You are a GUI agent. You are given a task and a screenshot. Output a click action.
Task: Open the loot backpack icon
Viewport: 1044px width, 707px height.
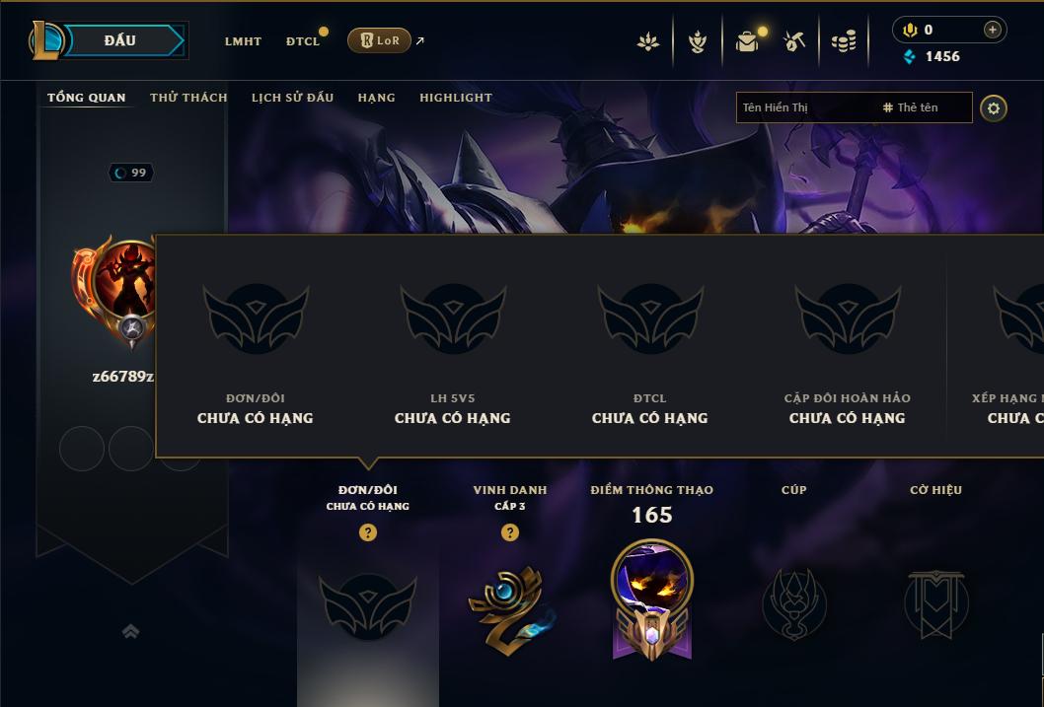click(747, 41)
